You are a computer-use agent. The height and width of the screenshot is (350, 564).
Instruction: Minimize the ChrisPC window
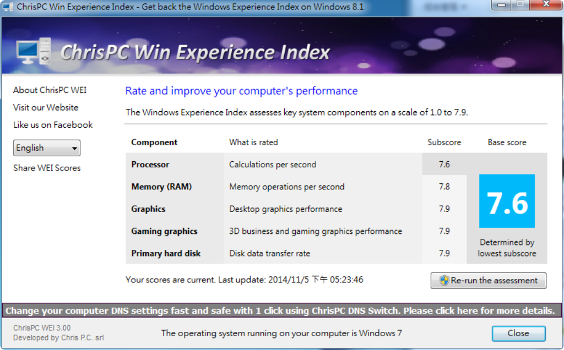(501, 5)
